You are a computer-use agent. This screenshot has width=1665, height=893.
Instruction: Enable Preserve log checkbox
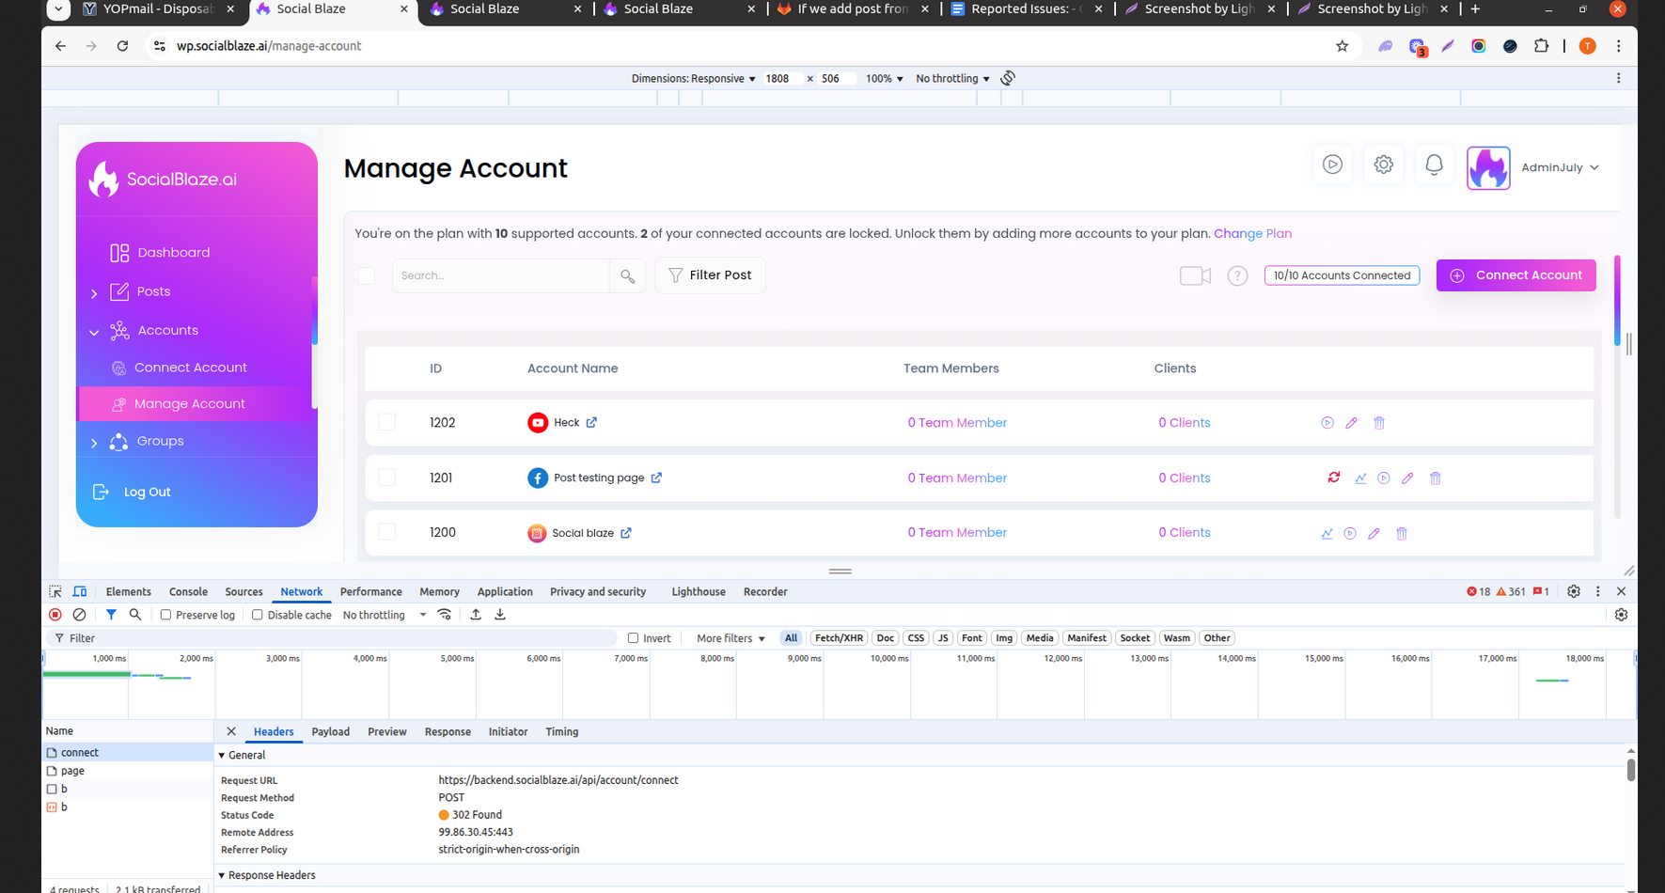pos(165,615)
